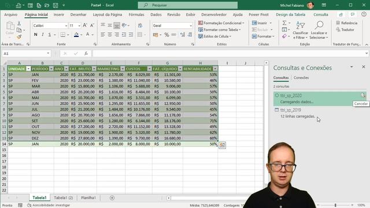Click the Underline (S) icon
This screenshot has width=370, height=208.
[x=50, y=35]
